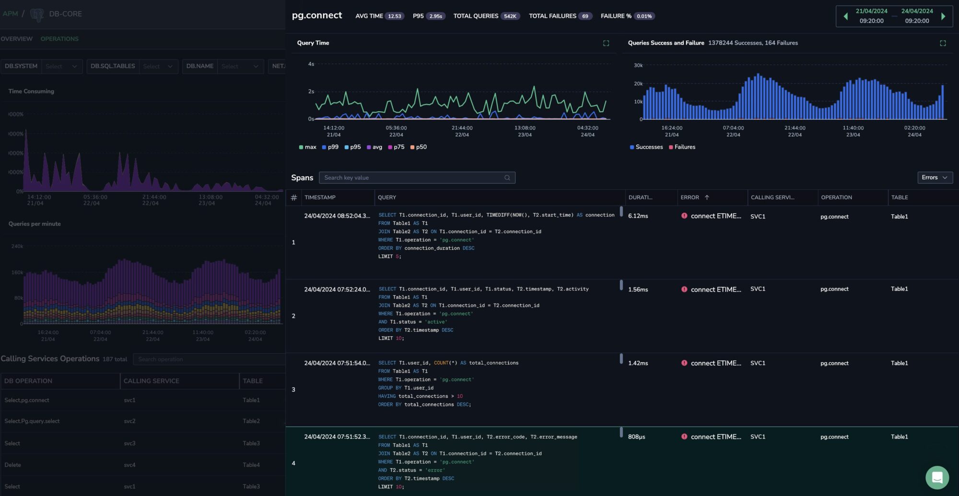
Task: Click the query scrollbar handle in row 1
Action: (621, 211)
